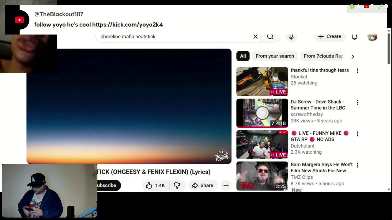Image resolution: width=392 pixels, height=220 pixels.
Task: Show more filter chips with arrow
Action: coord(353,57)
